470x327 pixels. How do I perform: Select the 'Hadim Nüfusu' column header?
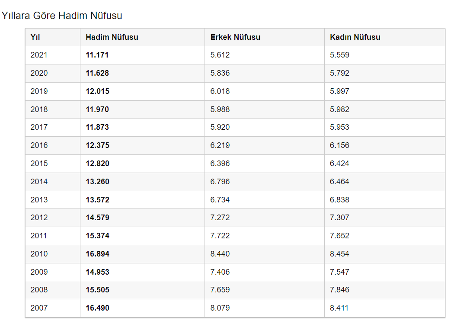112,37
